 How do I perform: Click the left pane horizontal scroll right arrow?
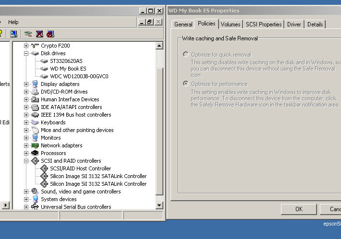coord(6,205)
